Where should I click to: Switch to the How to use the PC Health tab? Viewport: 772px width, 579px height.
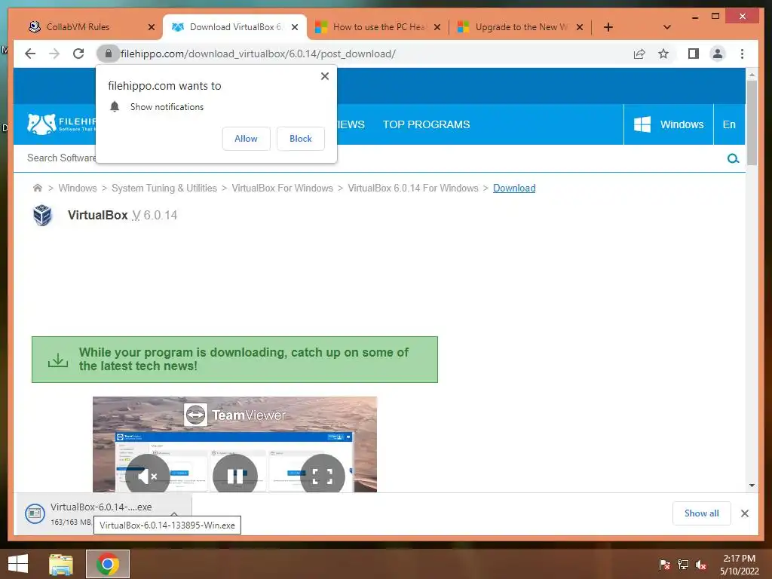379,27
